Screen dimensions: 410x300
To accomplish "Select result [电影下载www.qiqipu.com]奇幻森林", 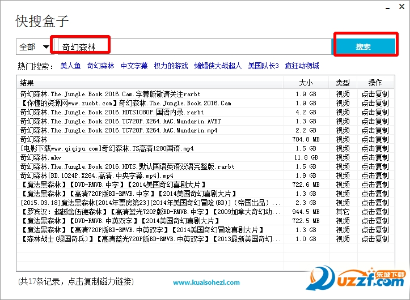I will coord(107,148).
